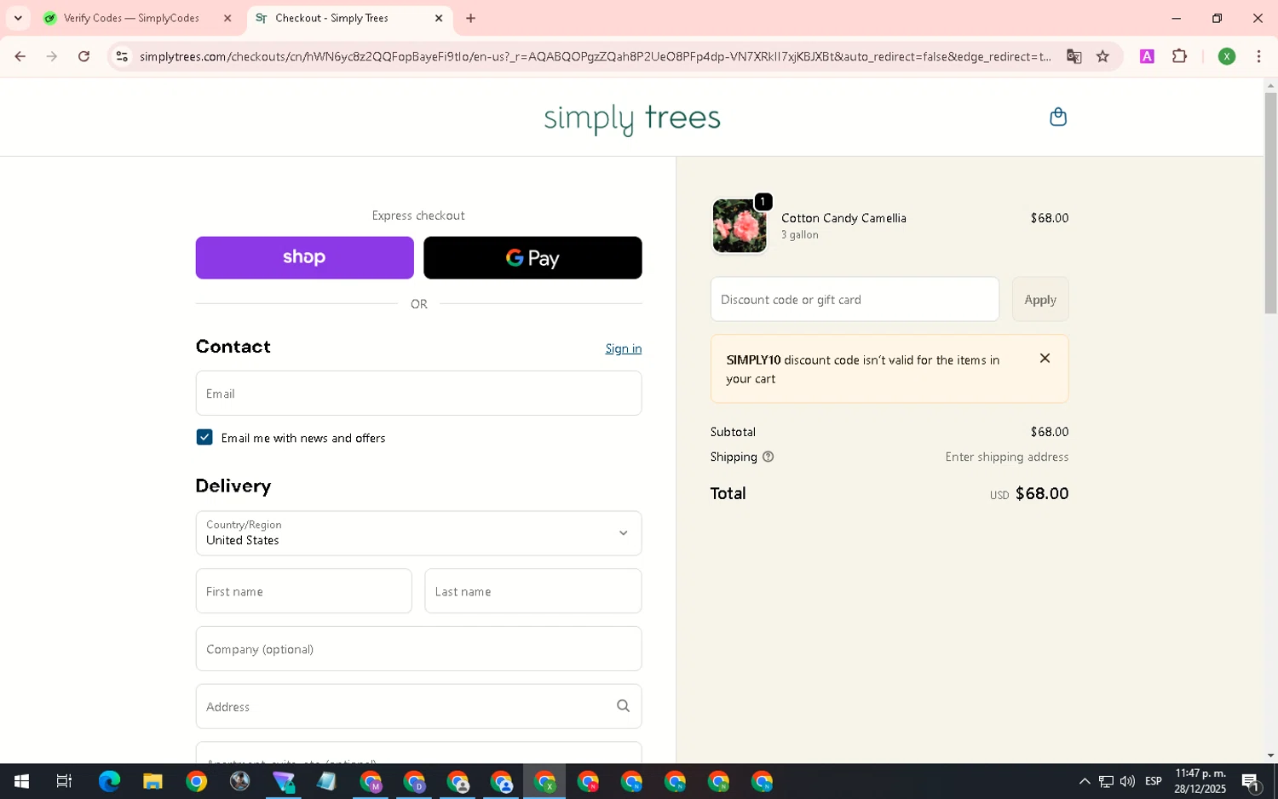Focus the Company (optional) field
The width and height of the screenshot is (1278, 799).
click(418, 648)
